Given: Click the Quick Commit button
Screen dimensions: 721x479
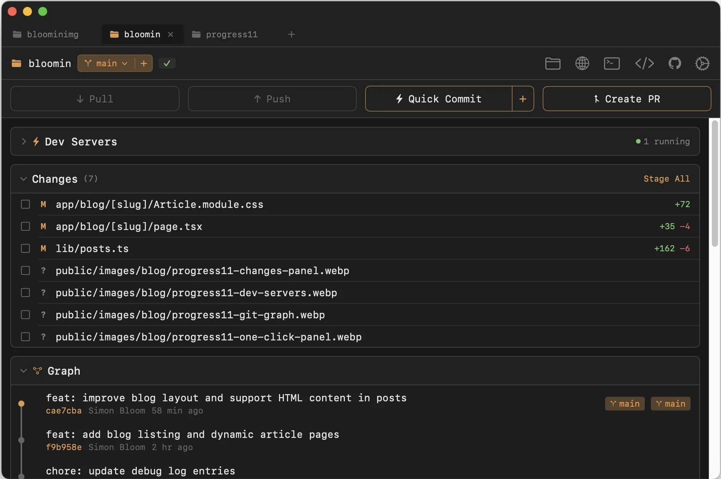Looking at the screenshot, I should click(x=438, y=99).
